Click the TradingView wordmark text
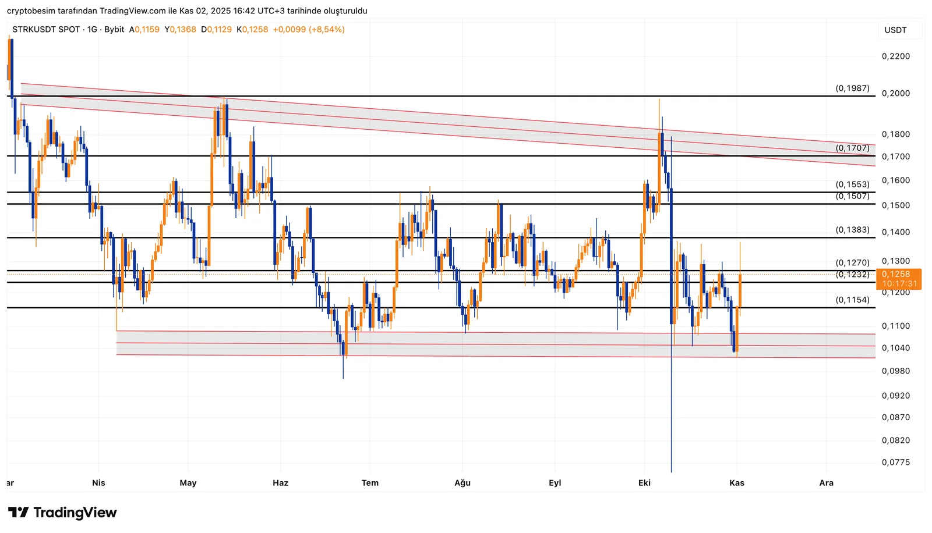 (x=75, y=513)
